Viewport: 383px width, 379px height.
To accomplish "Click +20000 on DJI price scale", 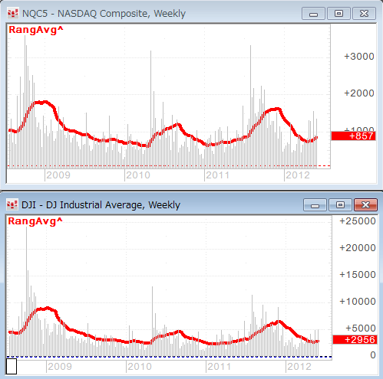I will [358, 248].
